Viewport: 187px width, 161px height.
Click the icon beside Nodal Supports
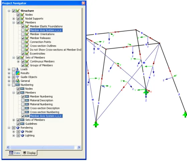point(22,18)
